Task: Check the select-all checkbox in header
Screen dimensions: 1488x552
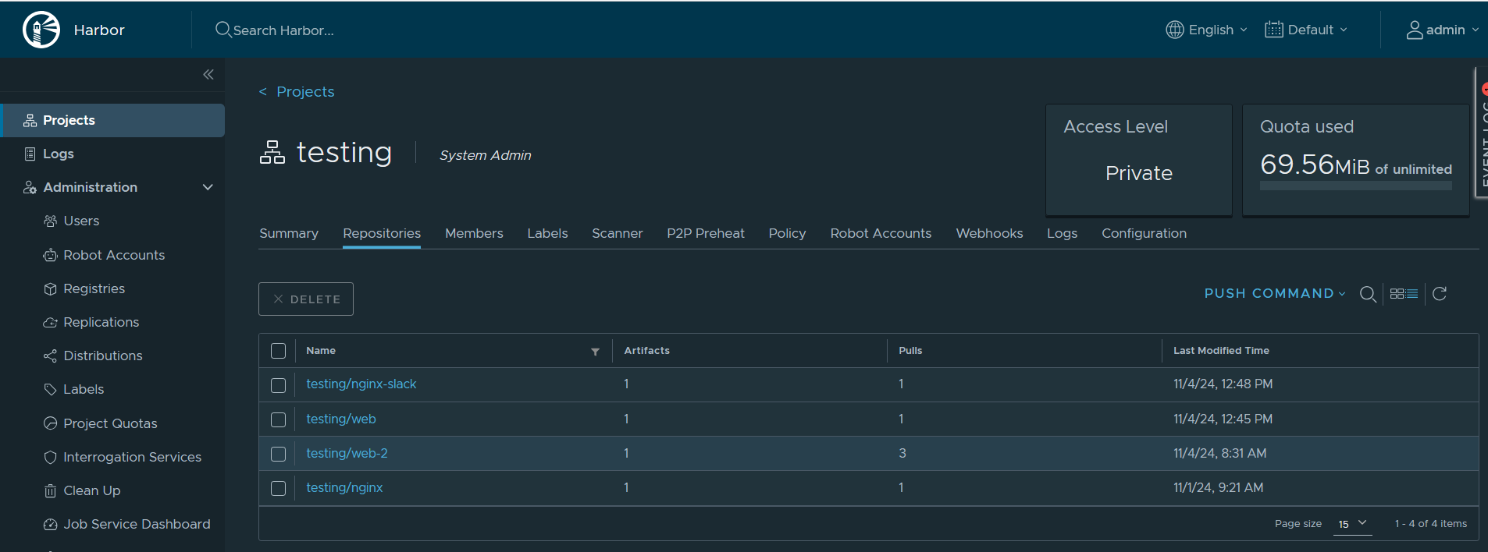Action: point(278,351)
